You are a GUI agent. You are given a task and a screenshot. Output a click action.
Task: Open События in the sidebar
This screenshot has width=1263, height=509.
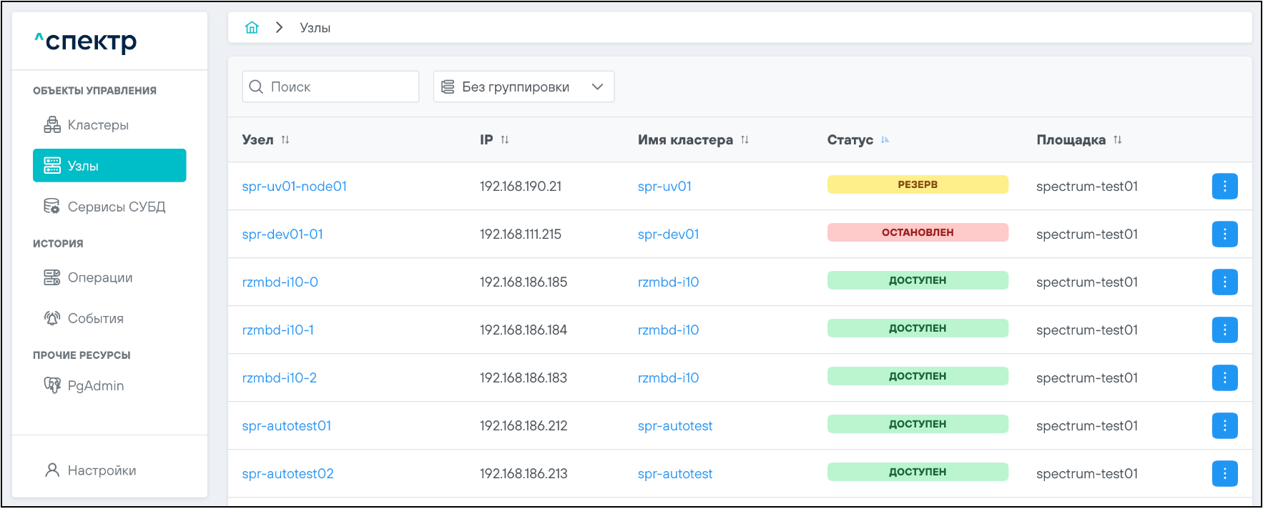click(95, 319)
